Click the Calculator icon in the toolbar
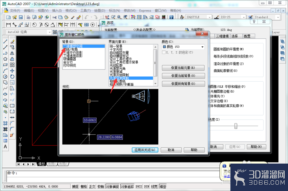288x191 pixels. (164, 17)
